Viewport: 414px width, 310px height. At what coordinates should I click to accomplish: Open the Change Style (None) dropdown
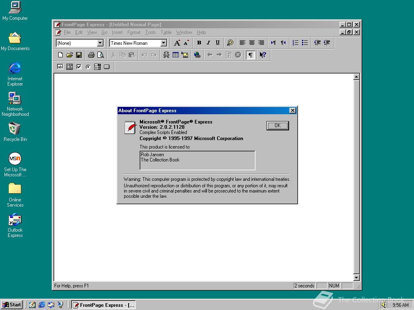(100, 43)
